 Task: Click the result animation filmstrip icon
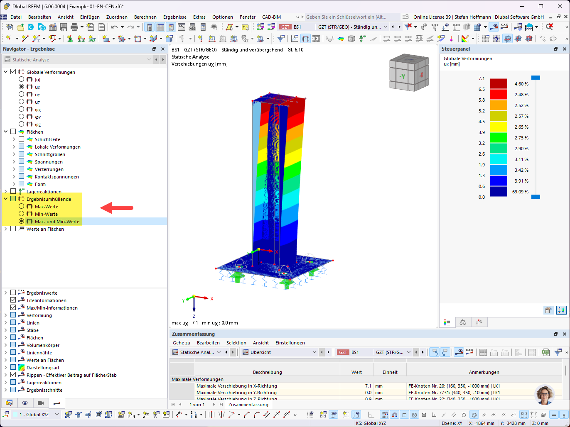point(317,39)
